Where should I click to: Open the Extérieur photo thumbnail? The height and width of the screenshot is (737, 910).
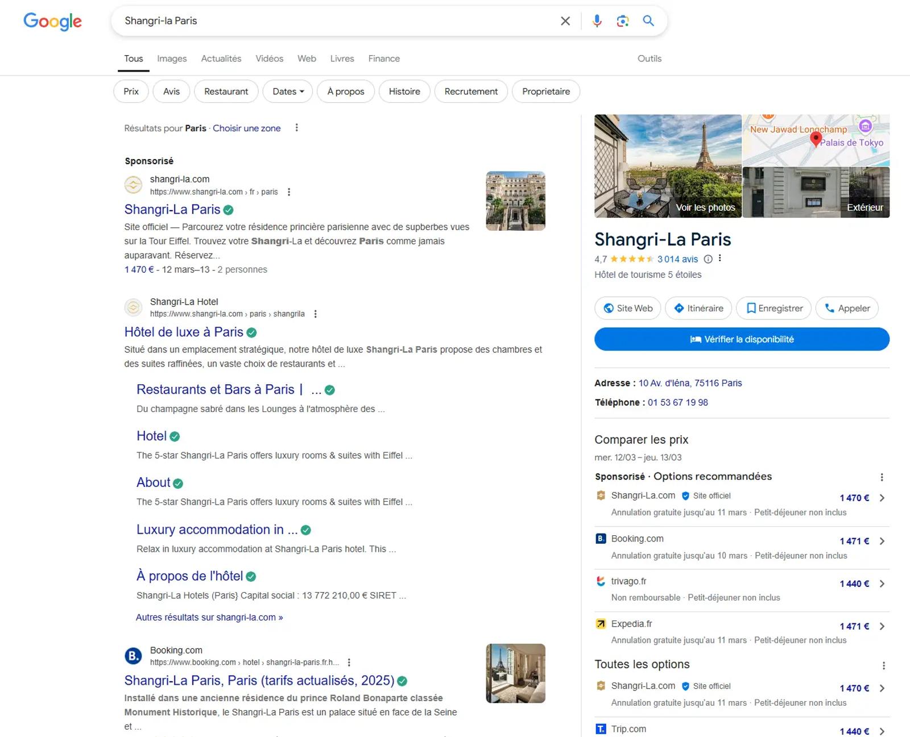[816, 192]
